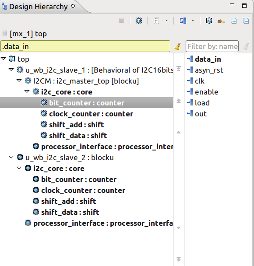Select the asyn_rst port name

click(x=209, y=70)
